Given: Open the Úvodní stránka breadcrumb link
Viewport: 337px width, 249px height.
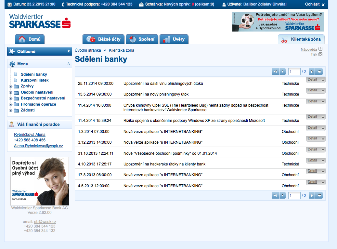Looking at the screenshot, I should tap(88, 50).
